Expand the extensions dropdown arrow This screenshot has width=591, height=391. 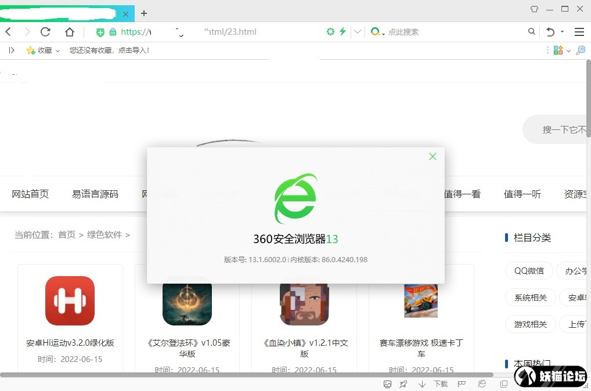568,50
